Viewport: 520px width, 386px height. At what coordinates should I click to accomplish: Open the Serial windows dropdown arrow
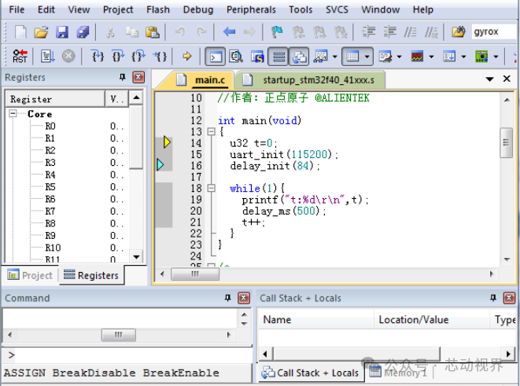[400, 57]
